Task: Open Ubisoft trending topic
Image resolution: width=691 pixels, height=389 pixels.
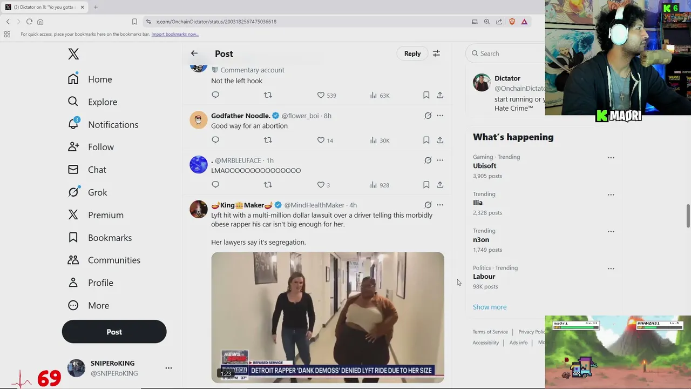Action: 485,166
